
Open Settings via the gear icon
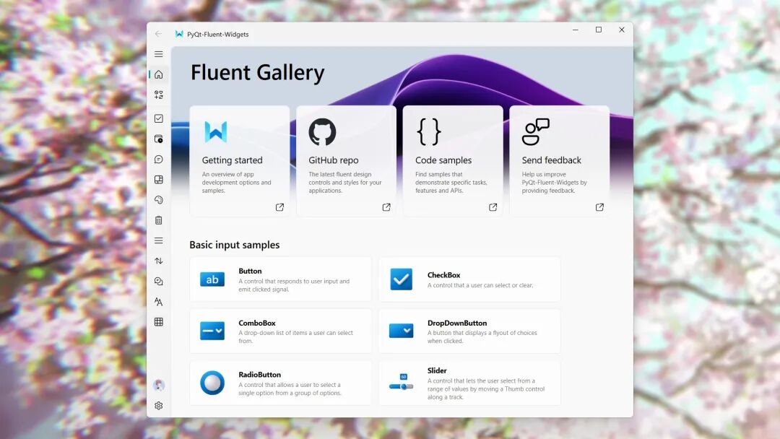[159, 406]
